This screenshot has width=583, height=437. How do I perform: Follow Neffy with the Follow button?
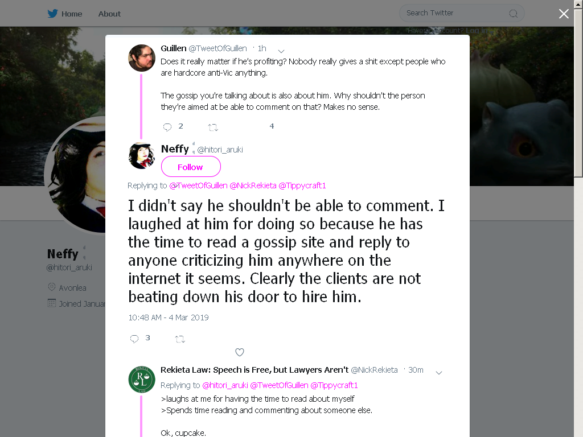point(191,167)
